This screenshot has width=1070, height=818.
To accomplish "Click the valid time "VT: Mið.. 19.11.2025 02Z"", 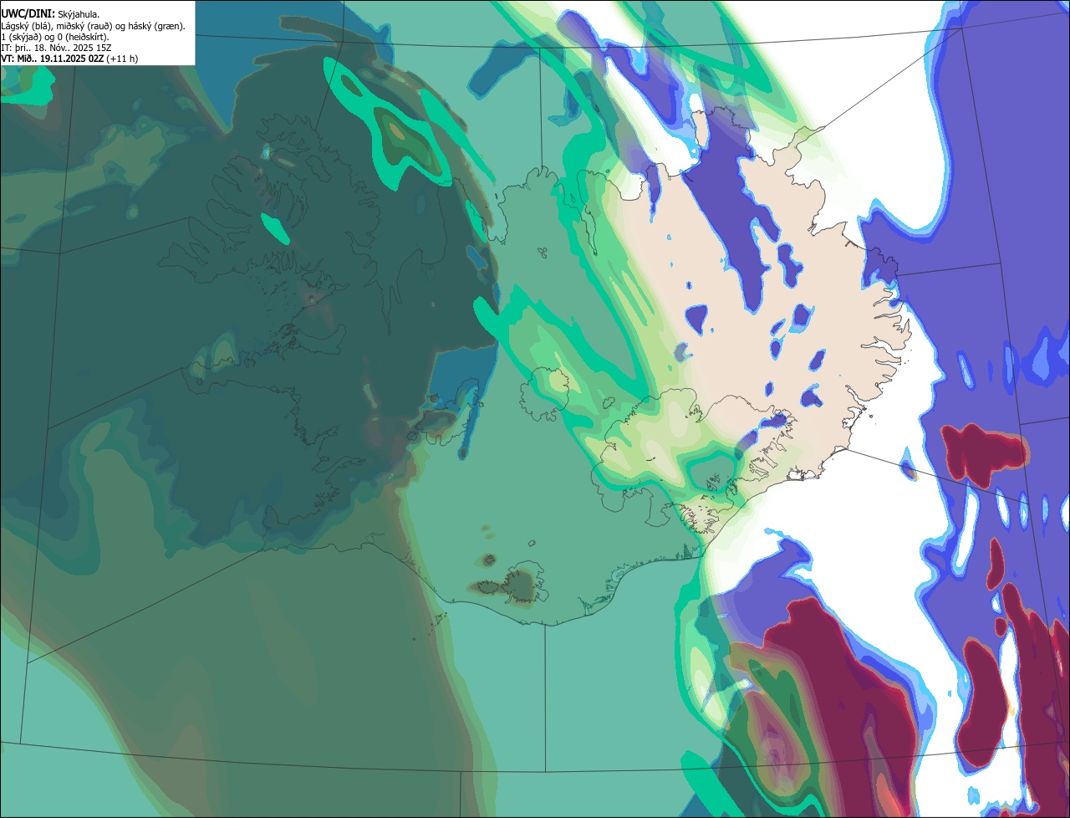I will pos(52,59).
